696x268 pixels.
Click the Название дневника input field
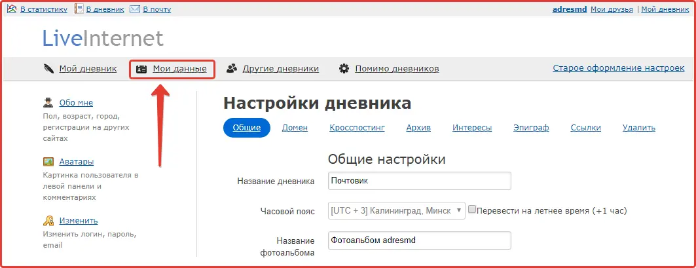pos(419,181)
